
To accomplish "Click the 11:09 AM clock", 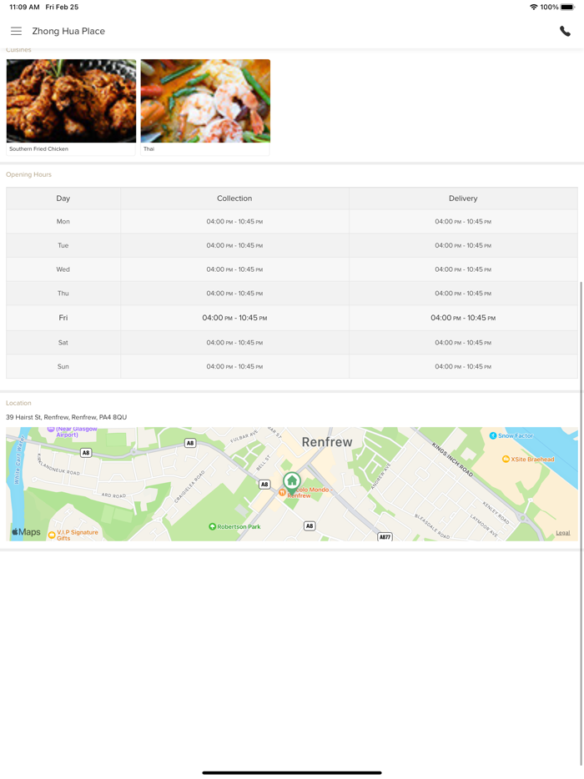I will 24,7.
